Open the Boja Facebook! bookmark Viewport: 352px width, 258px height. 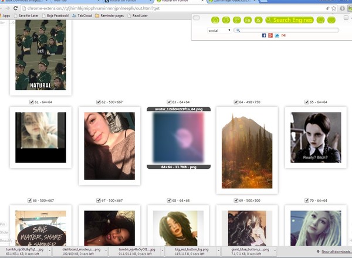(x=56, y=16)
